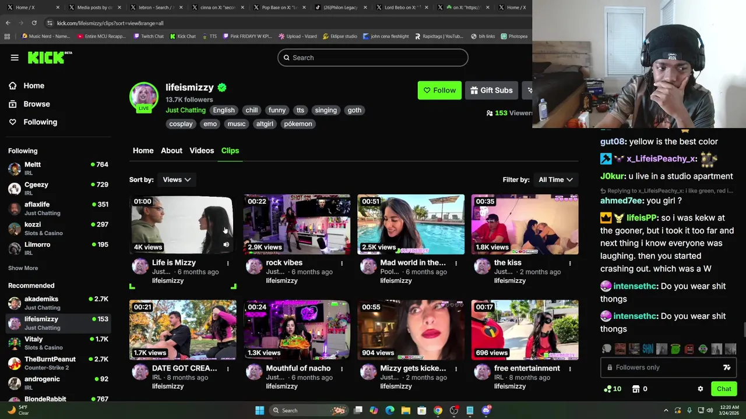The height and width of the screenshot is (419, 746).
Task: Open options for free entertainment clip
Action: 570,369
